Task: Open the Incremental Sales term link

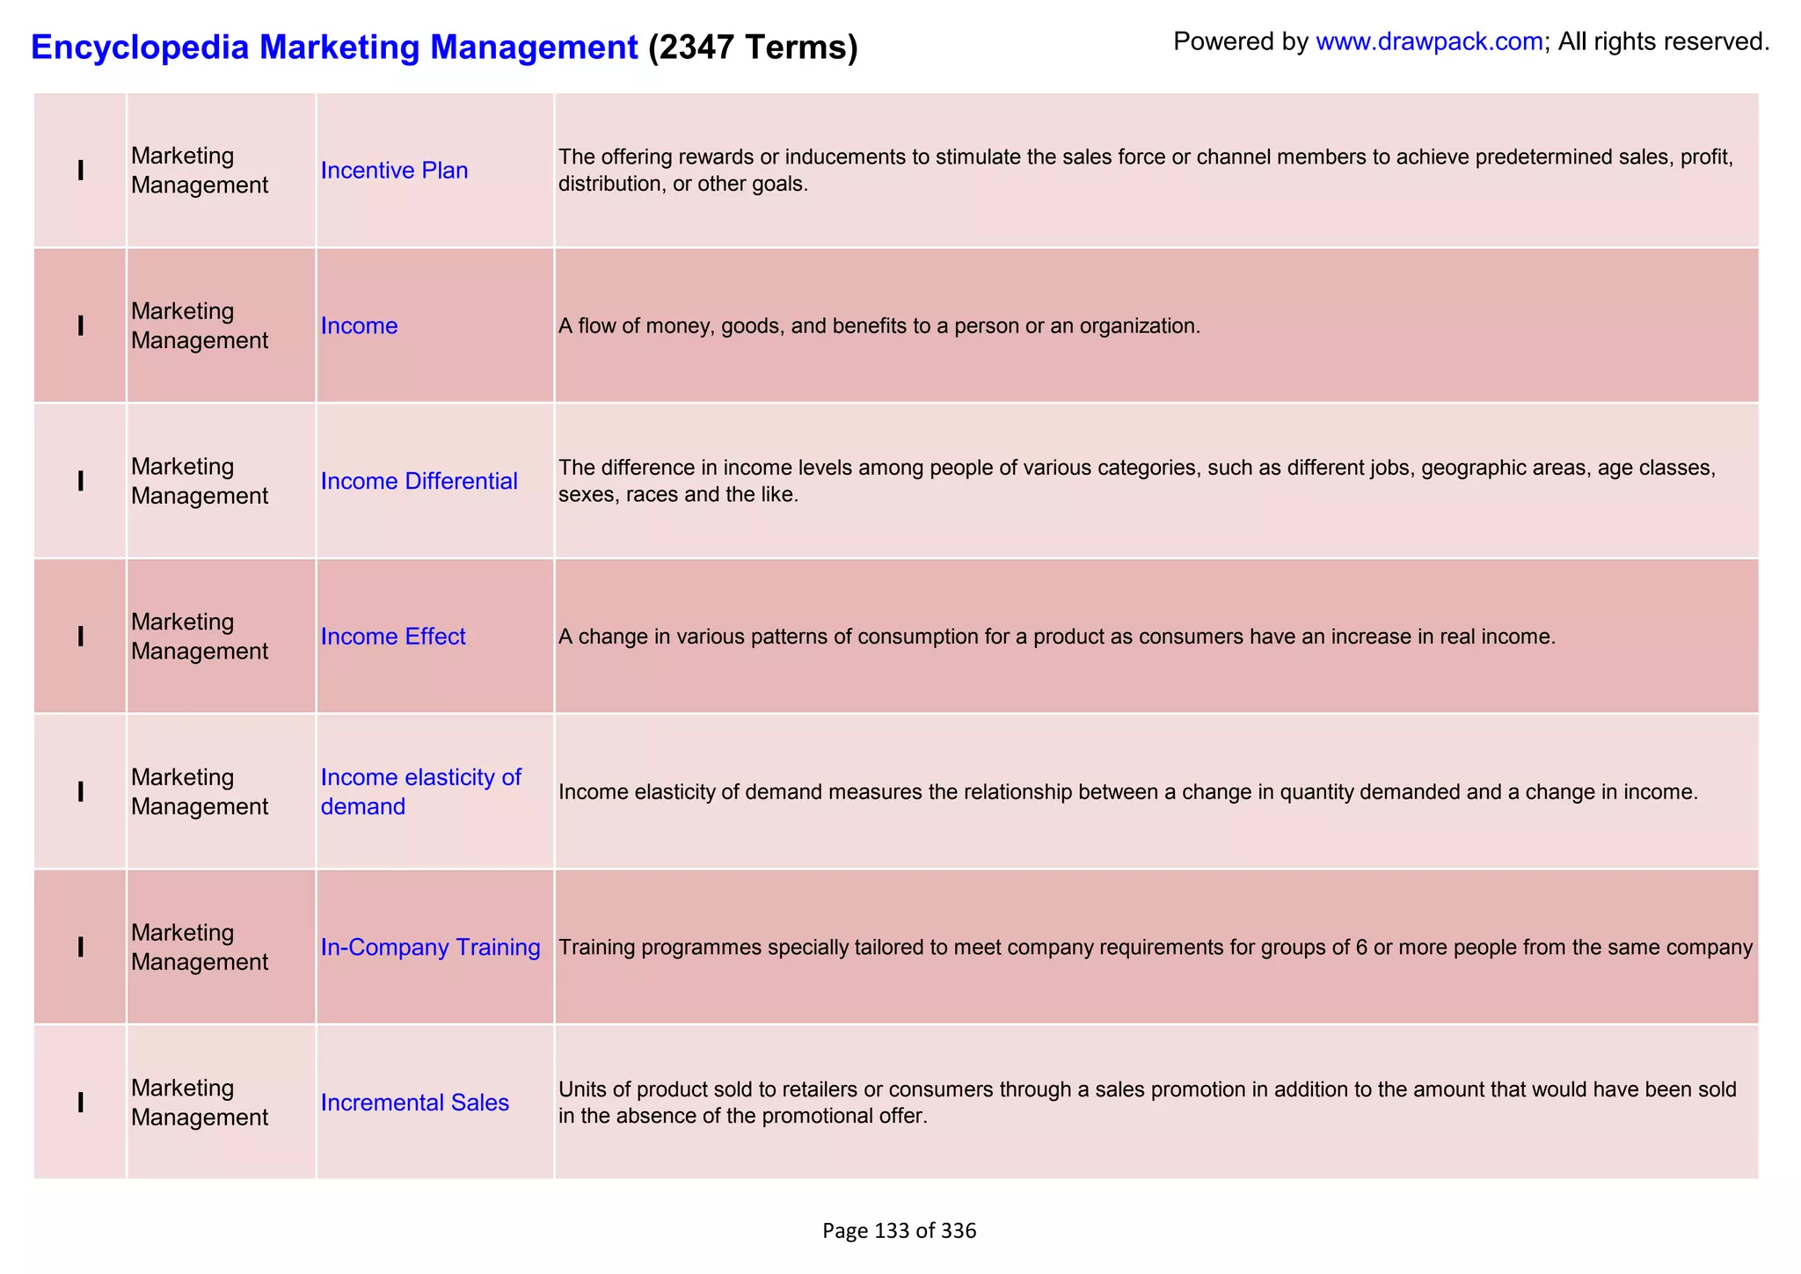Action: pos(414,1103)
